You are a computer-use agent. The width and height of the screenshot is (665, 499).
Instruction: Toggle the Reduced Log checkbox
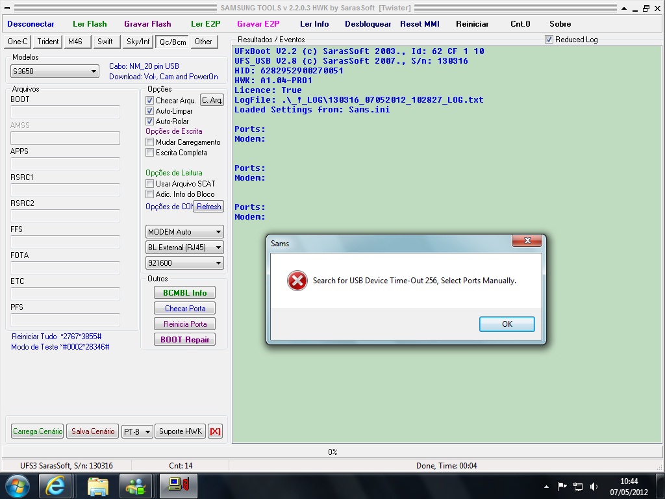point(549,40)
